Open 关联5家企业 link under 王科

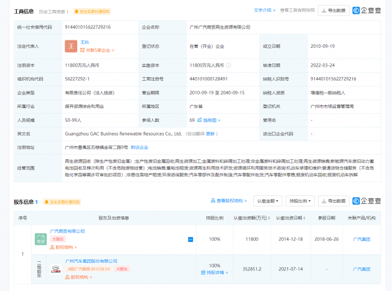click(97, 50)
